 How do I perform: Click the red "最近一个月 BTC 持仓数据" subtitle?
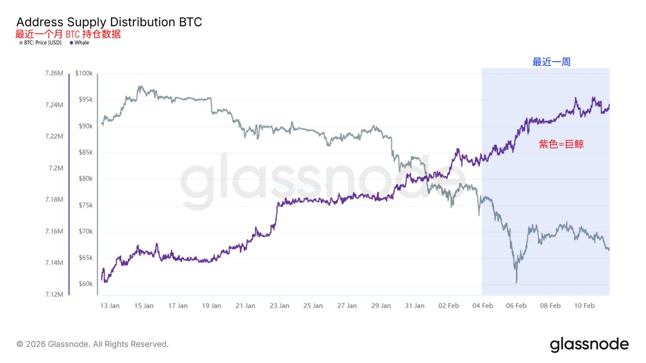point(68,34)
